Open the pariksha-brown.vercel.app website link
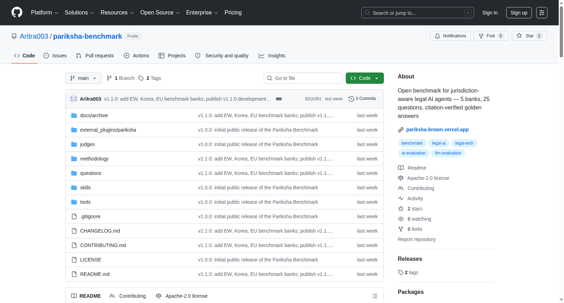Image resolution: width=564 pixels, height=303 pixels. pos(437,130)
